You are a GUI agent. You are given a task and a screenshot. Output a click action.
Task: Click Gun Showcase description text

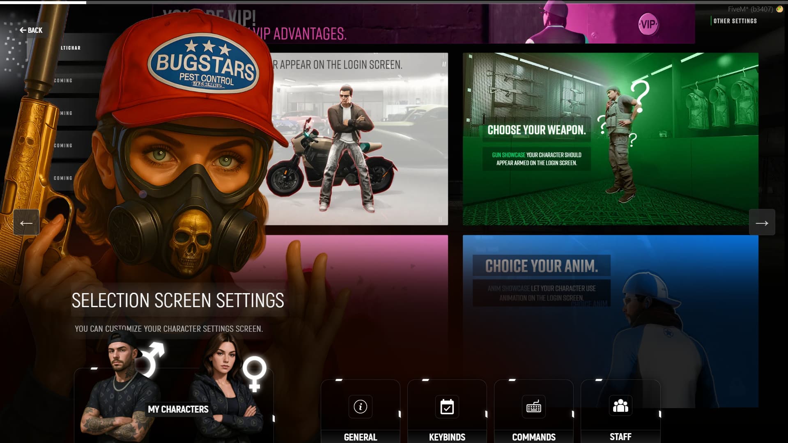point(536,159)
